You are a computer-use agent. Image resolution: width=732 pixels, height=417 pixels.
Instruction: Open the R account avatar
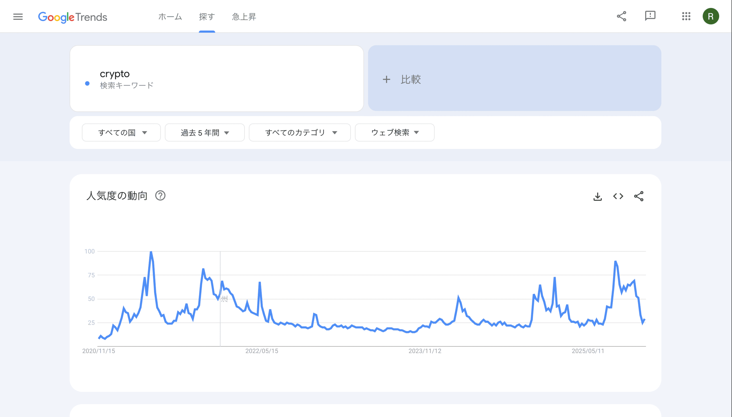[x=711, y=16]
